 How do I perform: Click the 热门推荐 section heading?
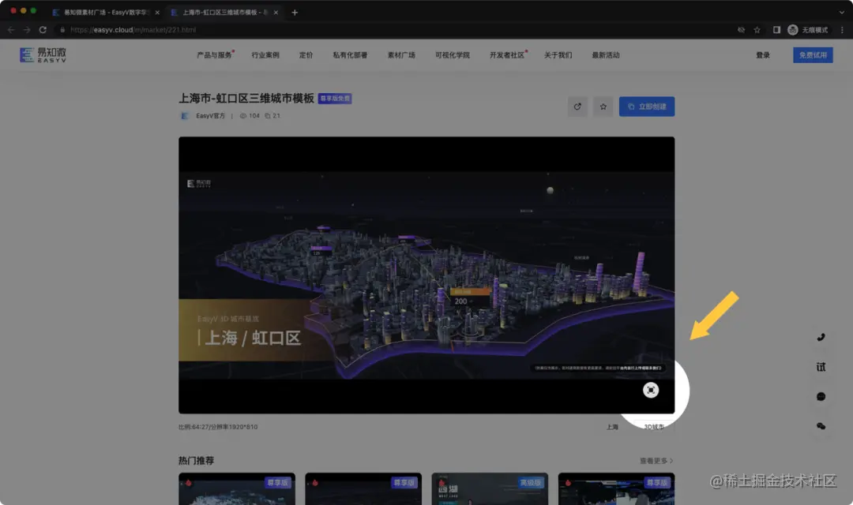click(x=197, y=461)
